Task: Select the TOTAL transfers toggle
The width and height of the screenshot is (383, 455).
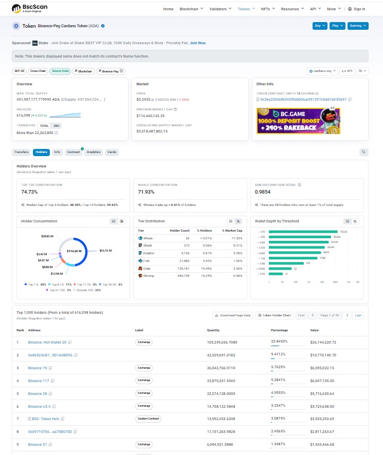Action: pyautogui.click(x=44, y=126)
